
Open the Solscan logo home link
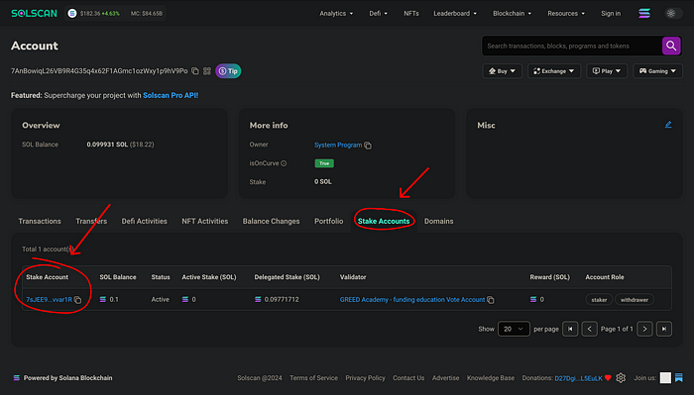[34, 13]
